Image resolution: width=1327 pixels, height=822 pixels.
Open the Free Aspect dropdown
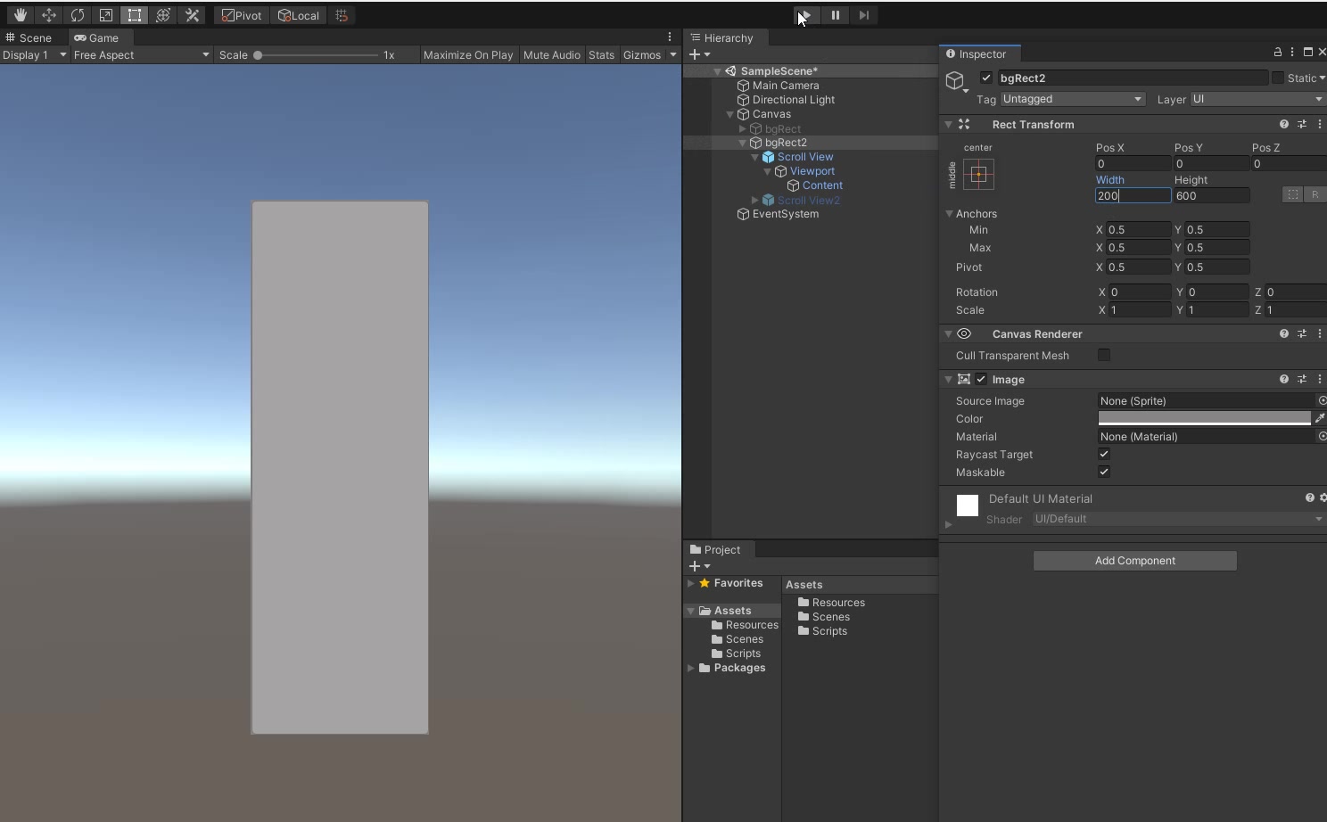tap(141, 55)
